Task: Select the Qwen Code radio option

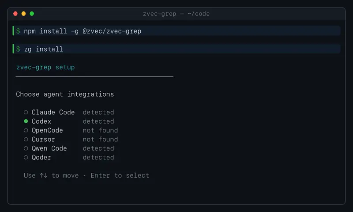Action: pyautogui.click(x=26, y=148)
